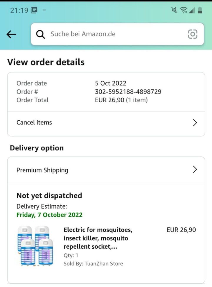The image size is (212, 287).
Task: Open the Cancel items row
Action: point(34,123)
